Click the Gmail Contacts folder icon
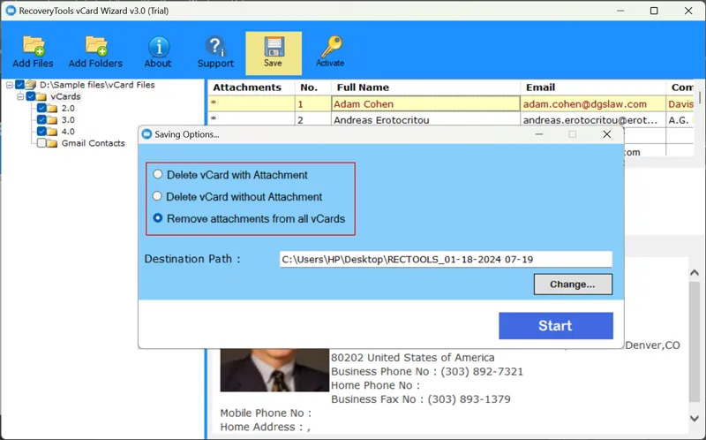Viewport: 706px width, 440px height. [52, 143]
